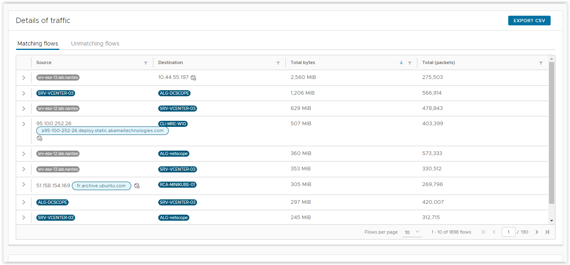Select the 275,503 packets cell
This screenshot has width=570, height=265.
432,77
